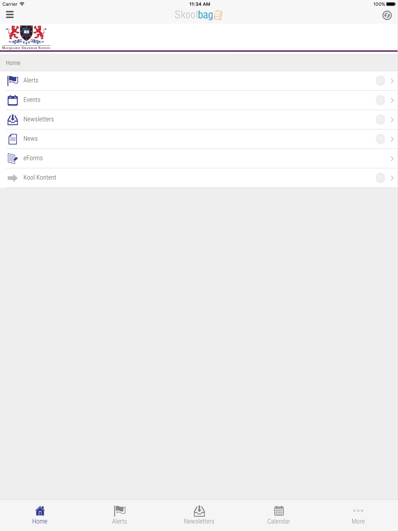This screenshot has width=398, height=531.
Task: Switch to the Calendar bottom tab
Action: (x=279, y=515)
